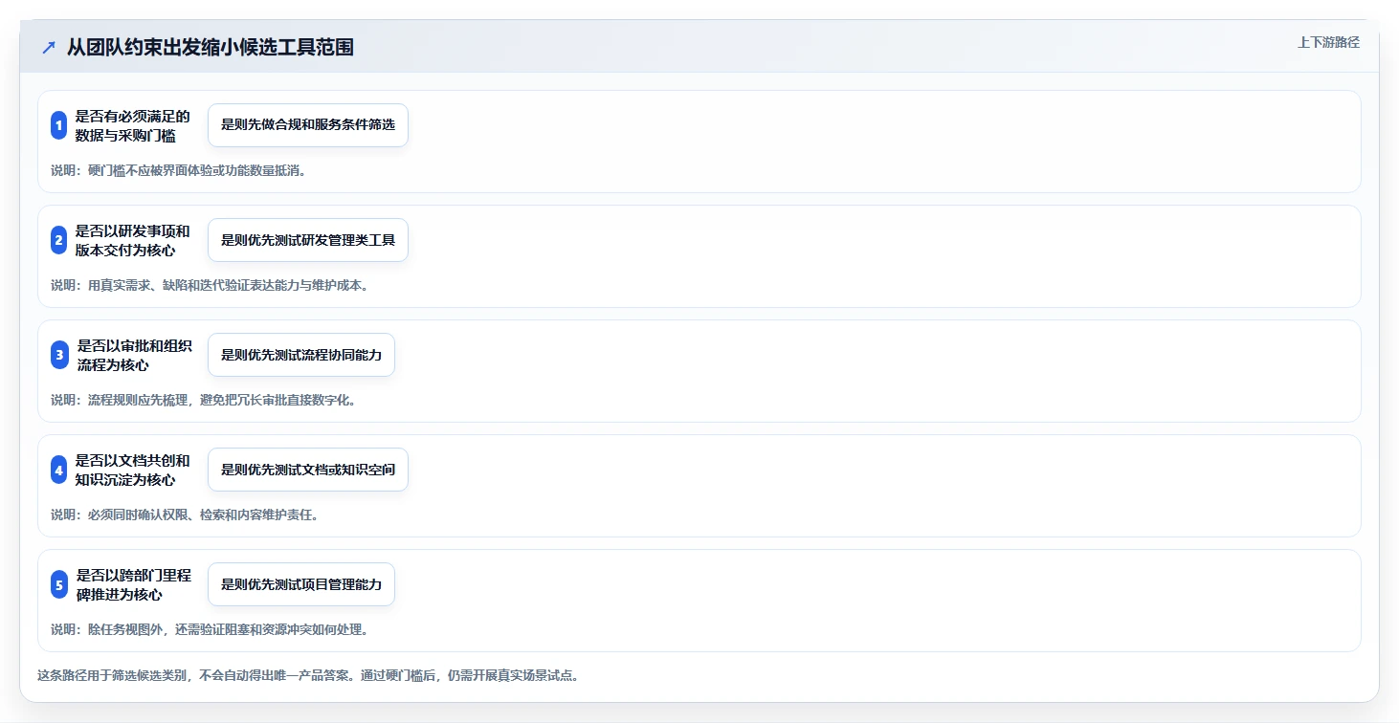Click the 是则先做合规和服务条件筛选 button

coord(308,125)
